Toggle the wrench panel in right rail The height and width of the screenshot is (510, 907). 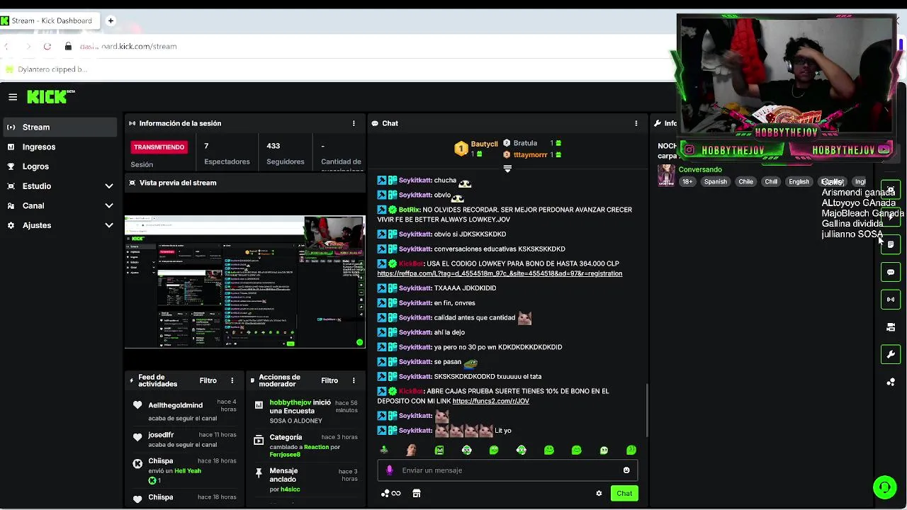(891, 354)
